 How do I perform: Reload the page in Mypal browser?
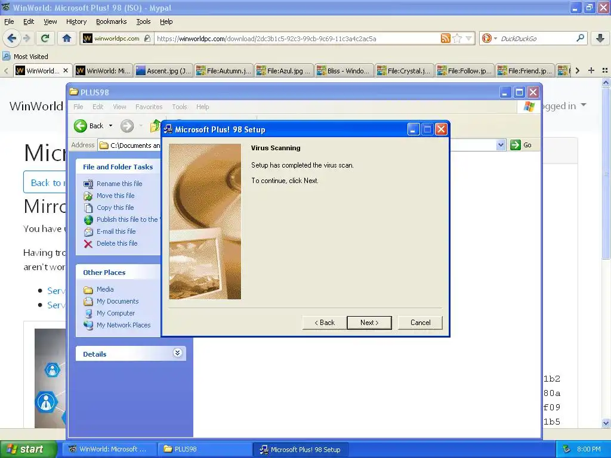[x=45, y=38]
